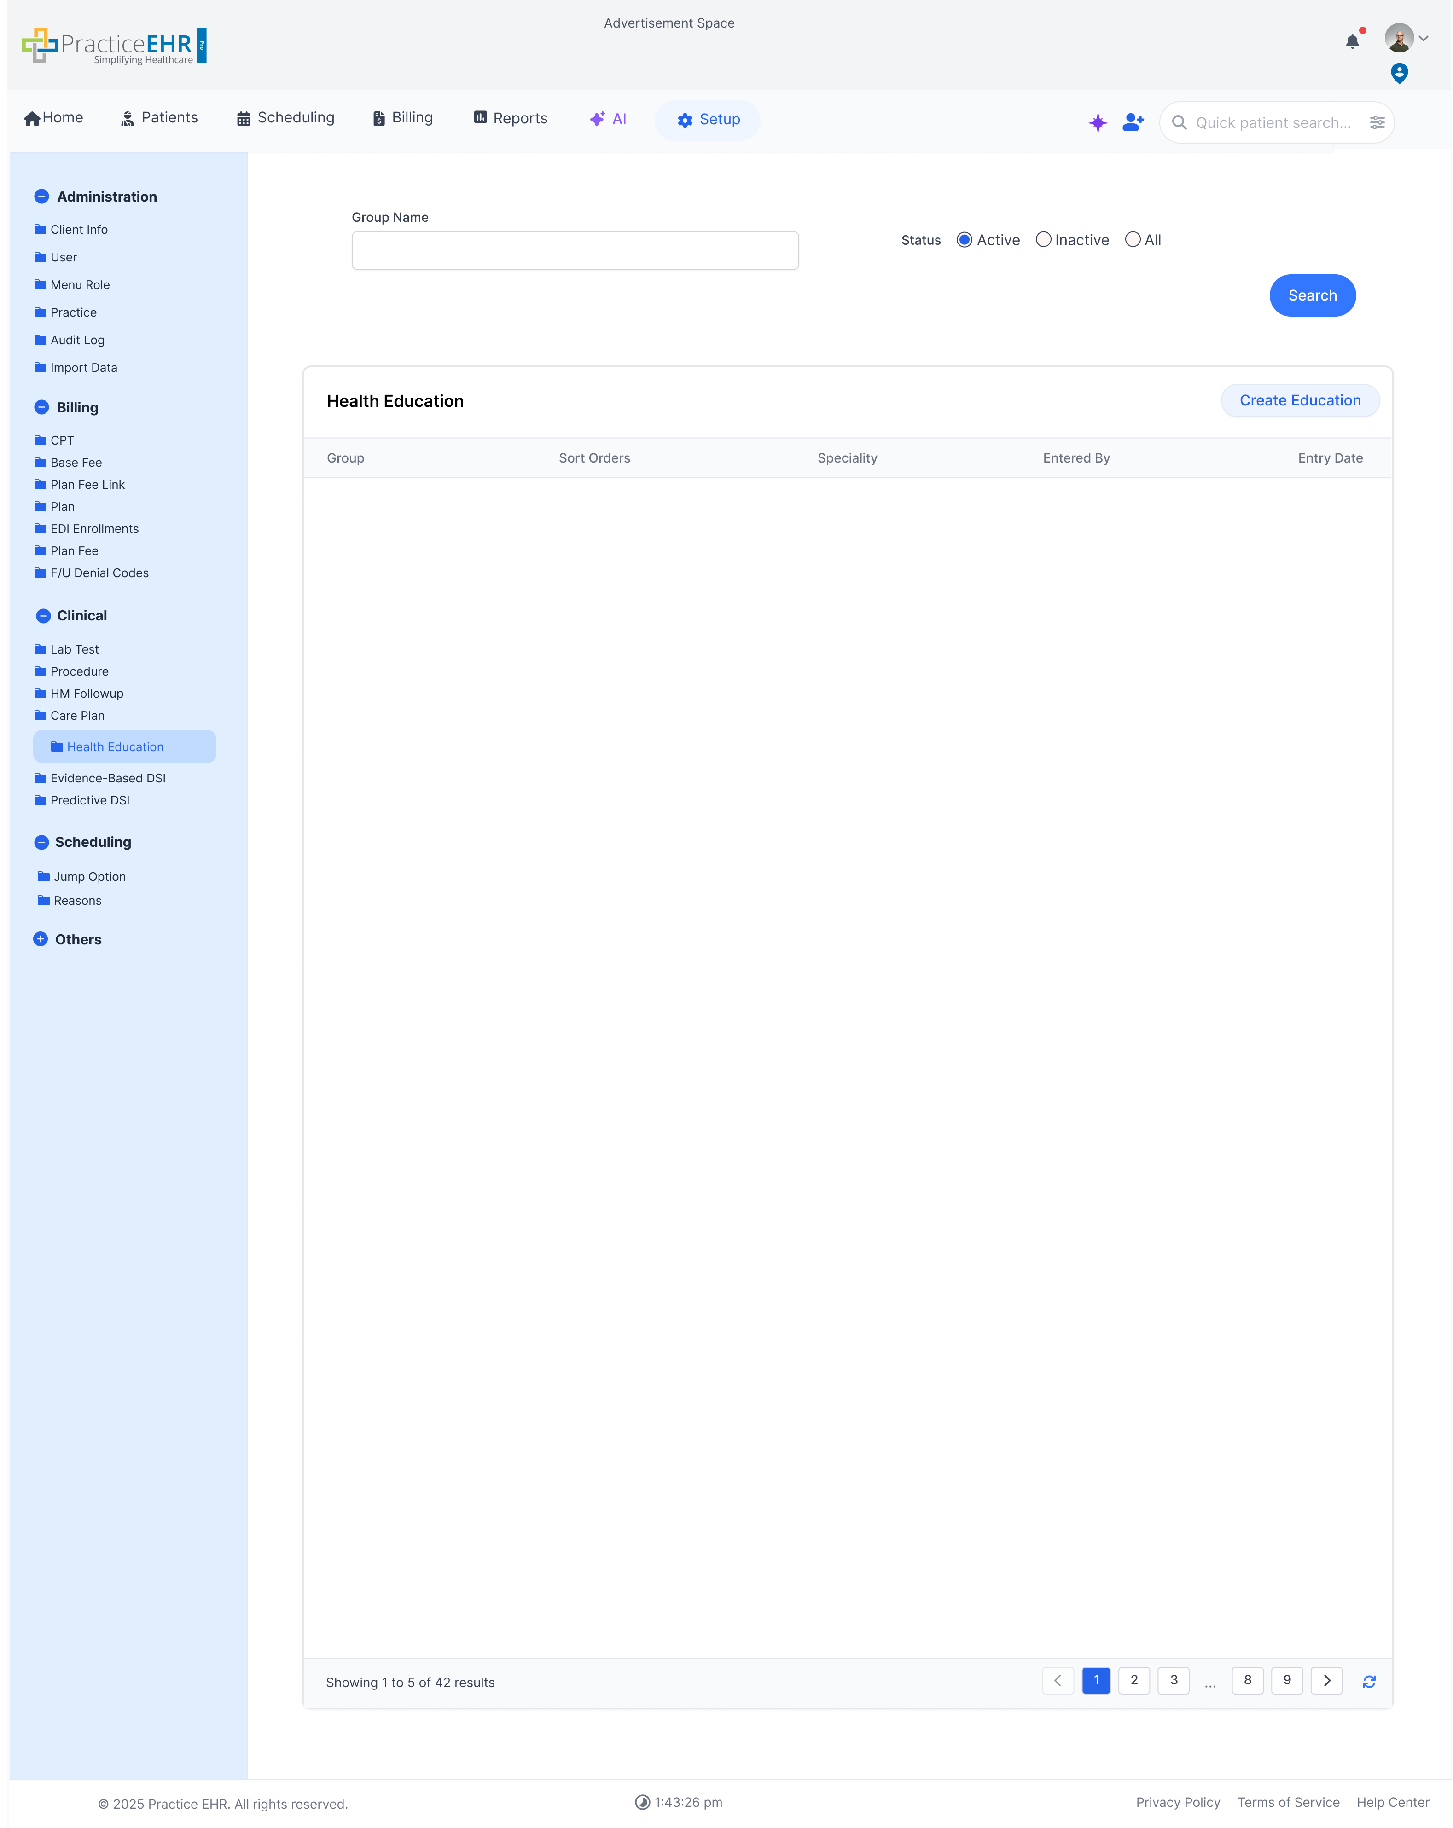Select the All status radio button
1453x1828 pixels.
(x=1133, y=239)
